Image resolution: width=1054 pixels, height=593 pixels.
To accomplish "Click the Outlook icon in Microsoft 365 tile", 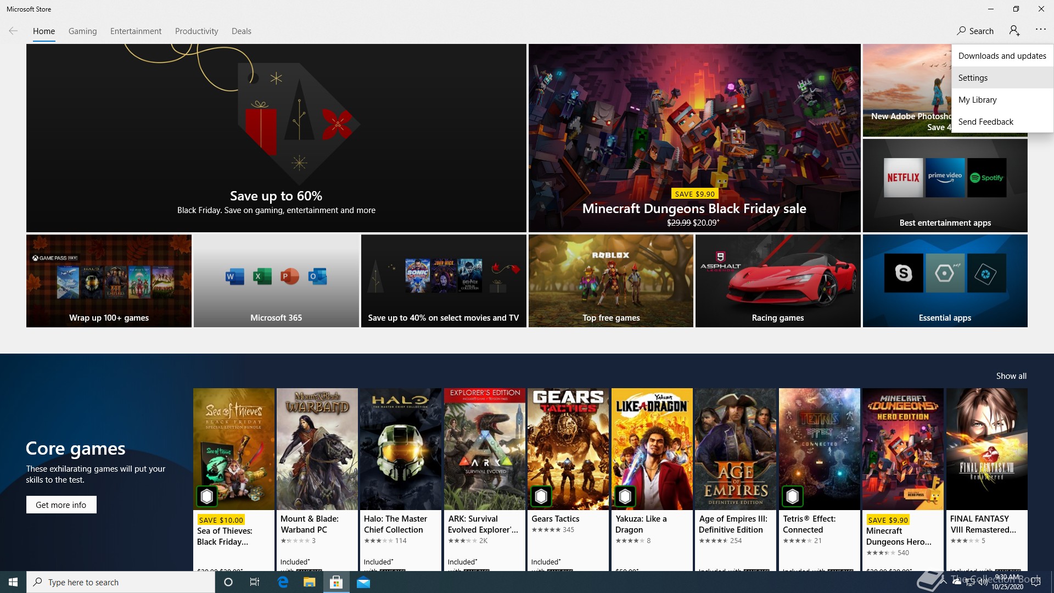I will pos(317,276).
